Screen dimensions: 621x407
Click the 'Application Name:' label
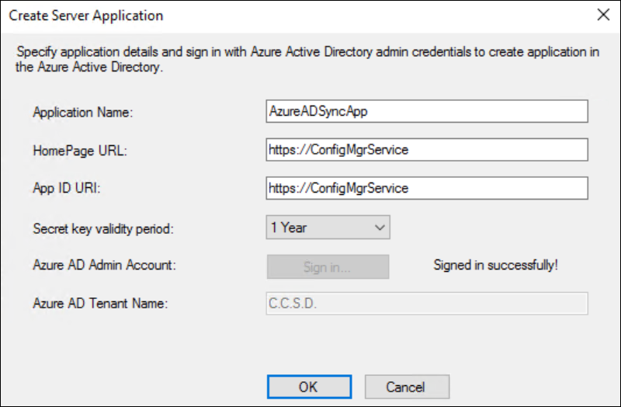pos(83,112)
